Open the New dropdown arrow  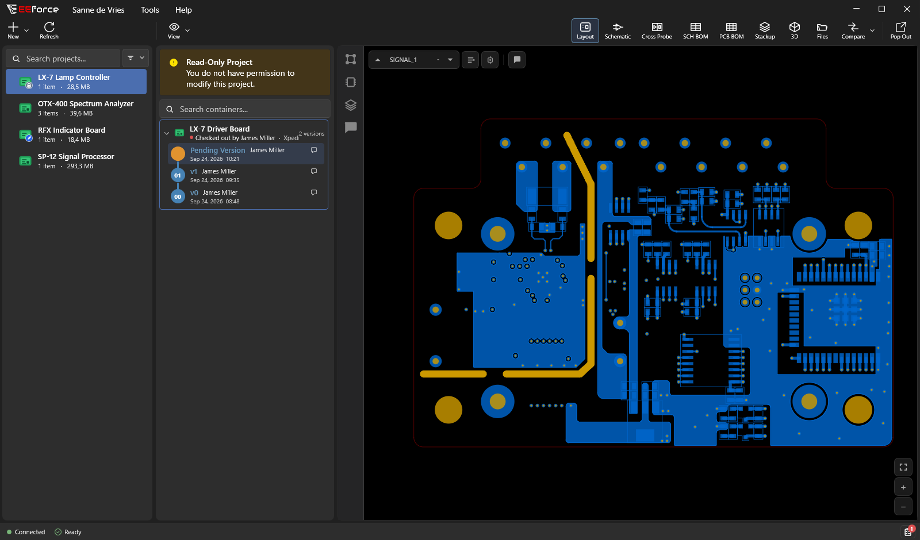(26, 30)
